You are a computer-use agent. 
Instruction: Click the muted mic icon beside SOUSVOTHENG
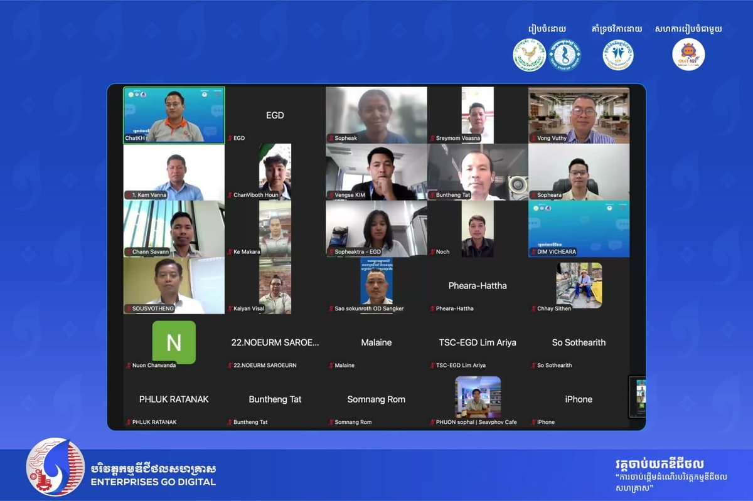[x=128, y=309]
